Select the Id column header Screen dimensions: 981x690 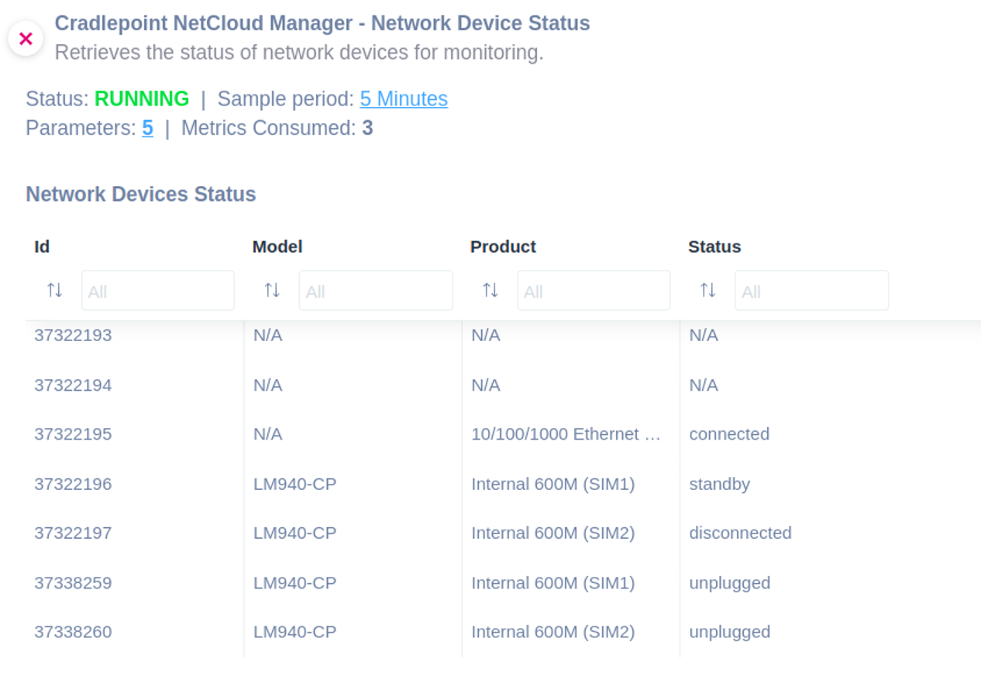pos(42,247)
